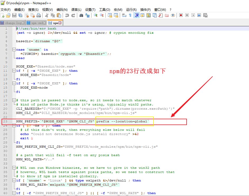Run macro multiple times icon
This screenshot has width=249, height=196.
[x=199, y=15]
